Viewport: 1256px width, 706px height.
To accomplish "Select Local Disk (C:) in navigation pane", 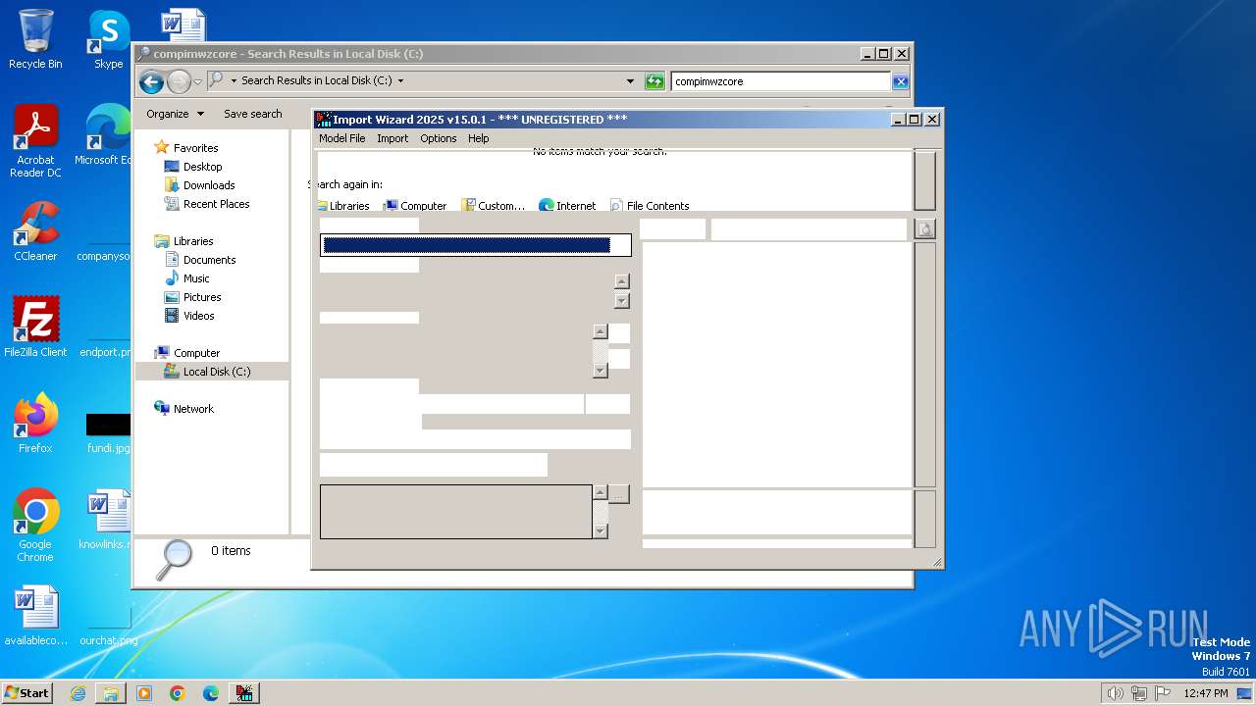I will 216,372.
